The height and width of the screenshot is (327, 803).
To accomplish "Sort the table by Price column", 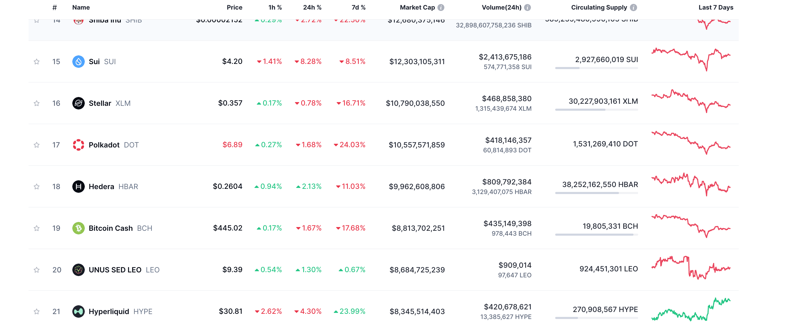I will [x=234, y=8].
